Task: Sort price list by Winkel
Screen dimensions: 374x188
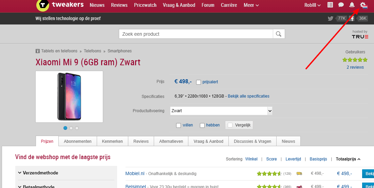Action: point(251,159)
